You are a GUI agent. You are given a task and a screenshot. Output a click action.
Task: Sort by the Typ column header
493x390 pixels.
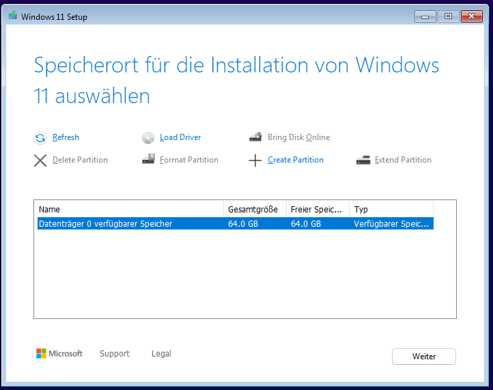tap(391, 210)
